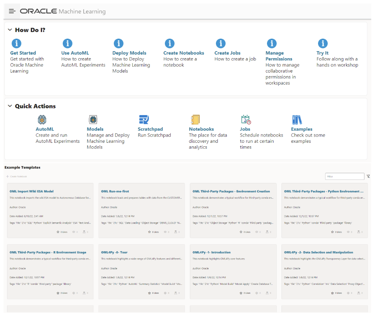
Task: Open OML Third-Party Packages - Python Environment template
Action: click(324, 191)
